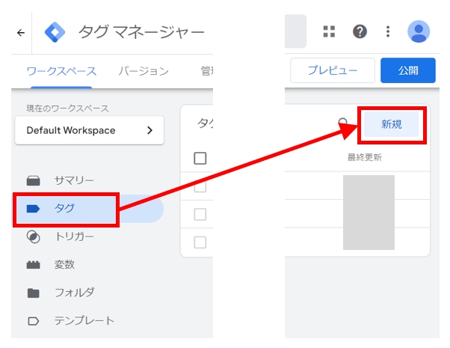Open the Default Workspace selector
450x348 pixels.
[x=89, y=130]
